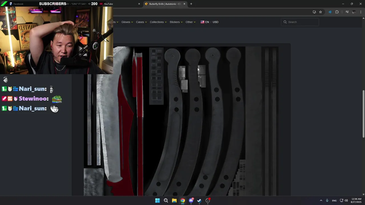
Task: Open a new browser tab
Action: pyautogui.click(x=191, y=4)
